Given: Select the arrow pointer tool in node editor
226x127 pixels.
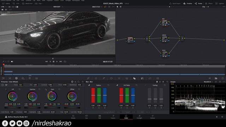Looking at the screenshot, I should point(118,7).
